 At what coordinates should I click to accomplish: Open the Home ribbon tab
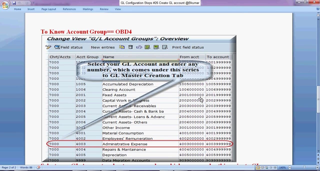(x=17, y=9)
